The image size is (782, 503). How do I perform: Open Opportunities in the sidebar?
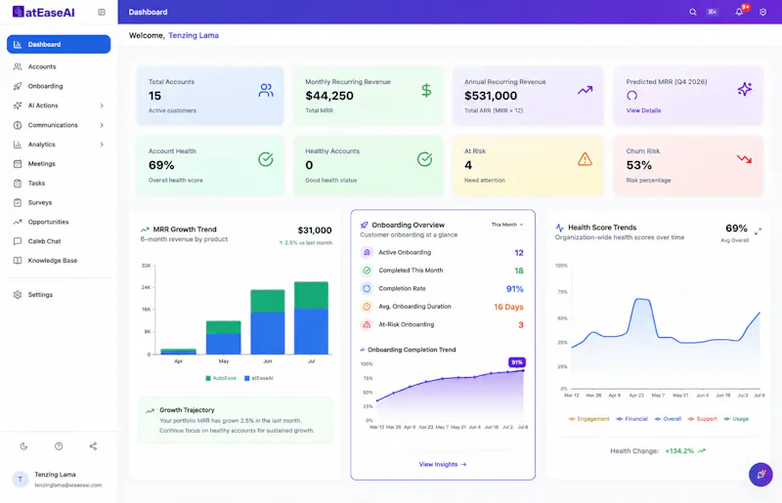(x=59, y=222)
